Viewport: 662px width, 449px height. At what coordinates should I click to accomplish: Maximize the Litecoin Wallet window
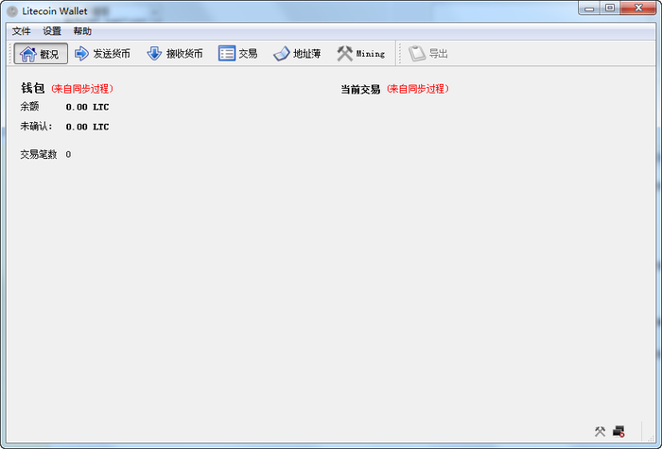point(610,8)
